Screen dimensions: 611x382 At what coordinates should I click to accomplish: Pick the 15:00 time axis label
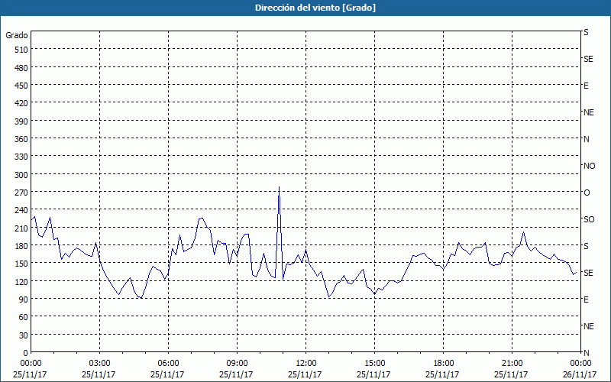[x=374, y=364]
